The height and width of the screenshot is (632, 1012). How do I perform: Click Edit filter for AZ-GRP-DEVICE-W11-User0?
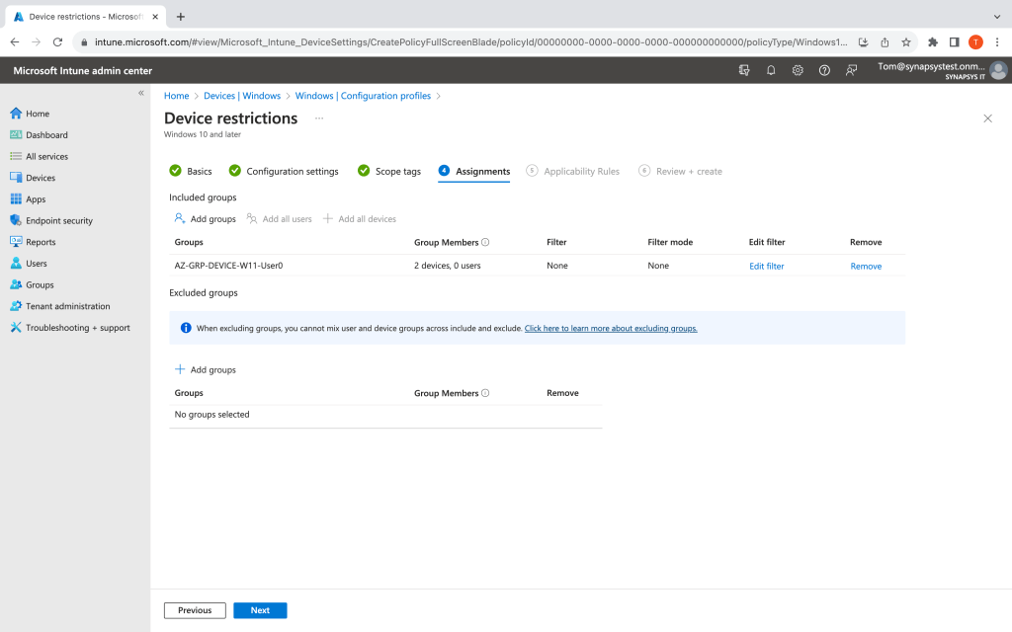[766, 266]
